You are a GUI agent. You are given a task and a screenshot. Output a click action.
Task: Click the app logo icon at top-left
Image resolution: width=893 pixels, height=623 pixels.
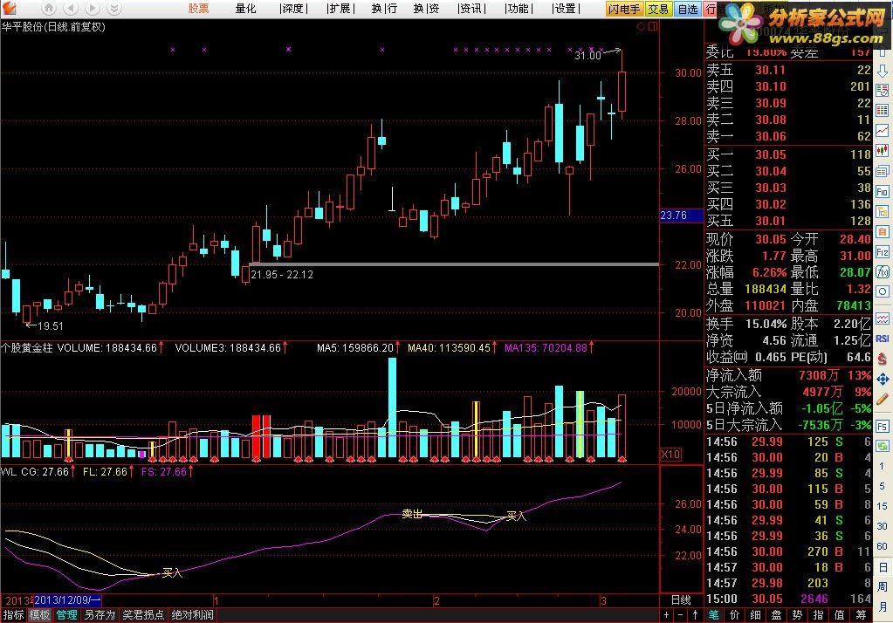tap(10, 9)
